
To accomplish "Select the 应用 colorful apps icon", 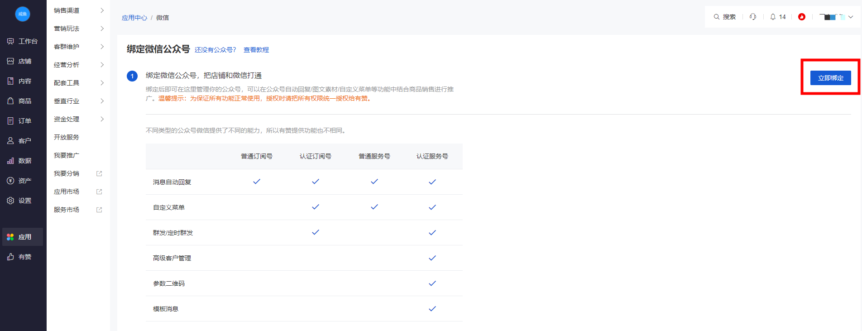I will tap(10, 237).
